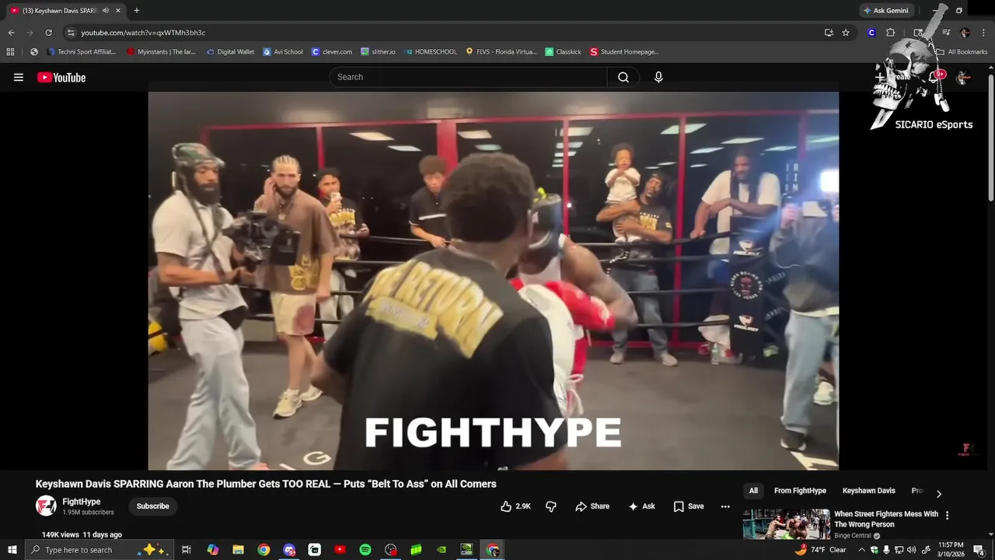Click the Binge Central channel name
This screenshot has height=560, width=995.
pos(852,536)
